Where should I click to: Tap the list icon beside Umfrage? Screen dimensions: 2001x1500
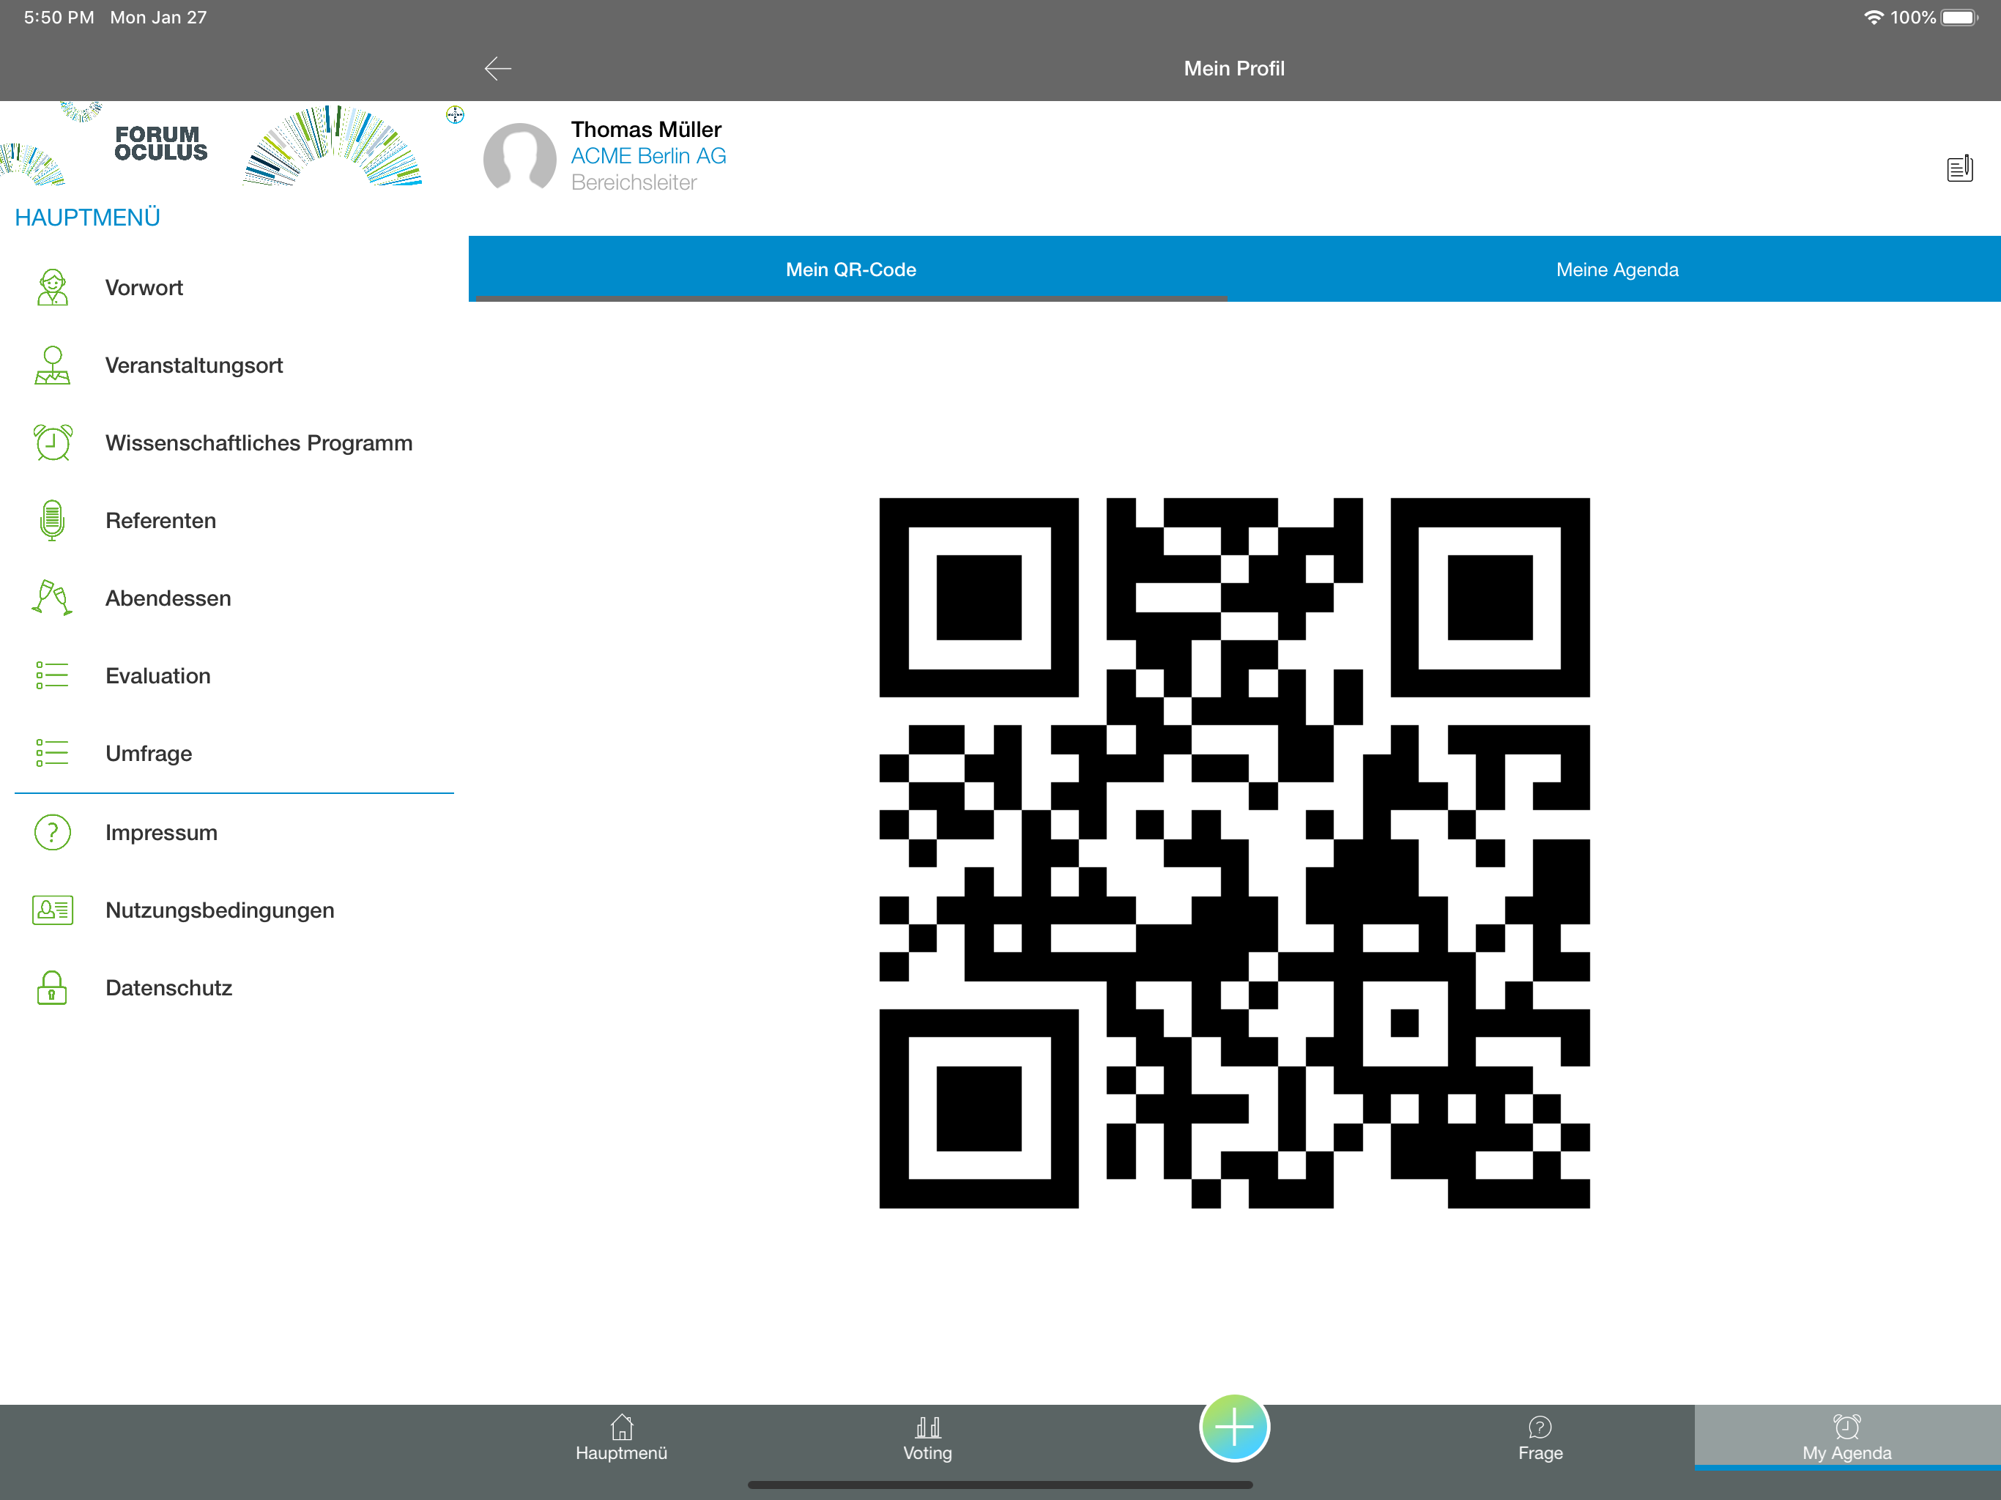click(x=53, y=754)
